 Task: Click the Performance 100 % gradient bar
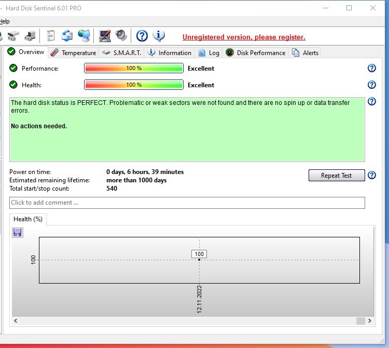tap(134, 68)
